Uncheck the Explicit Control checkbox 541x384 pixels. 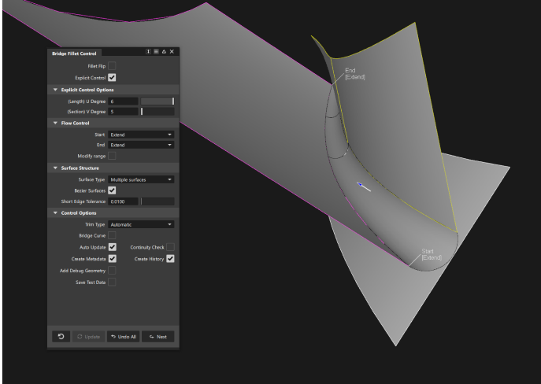tap(112, 78)
